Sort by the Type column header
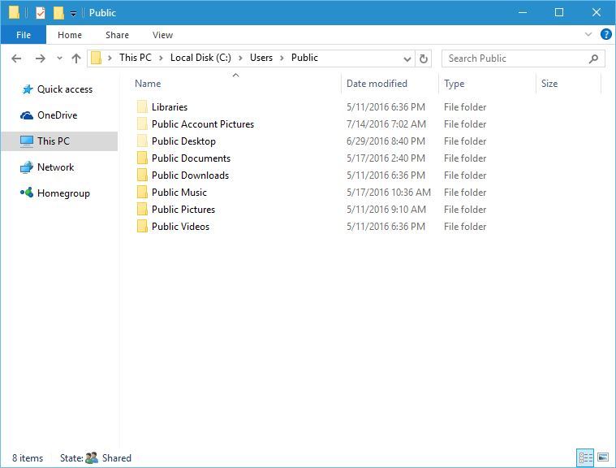Image resolution: width=616 pixels, height=468 pixels. [x=454, y=84]
